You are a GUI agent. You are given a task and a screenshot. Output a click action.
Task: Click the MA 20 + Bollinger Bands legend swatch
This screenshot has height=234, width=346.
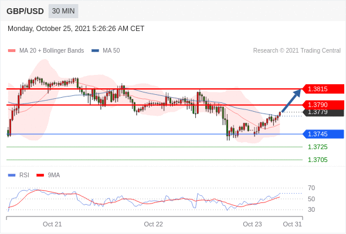(x=12, y=51)
